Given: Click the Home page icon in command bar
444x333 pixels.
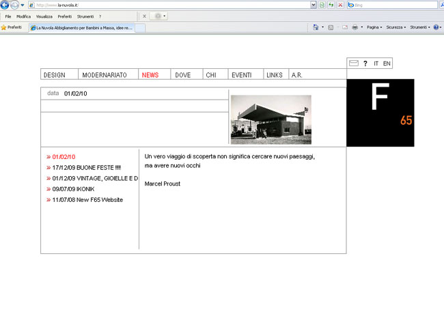Looking at the screenshot, I should pos(316,27).
